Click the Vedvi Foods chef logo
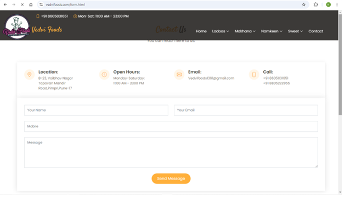This screenshot has height=200, width=345. coord(17,27)
